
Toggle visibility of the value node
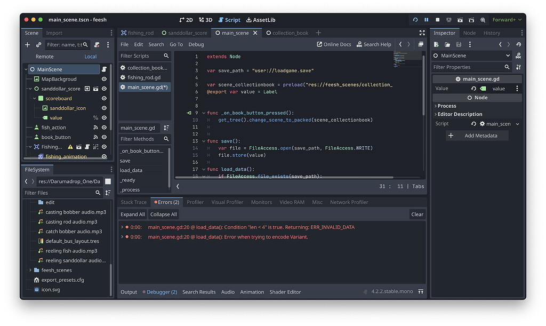click(103, 118)
